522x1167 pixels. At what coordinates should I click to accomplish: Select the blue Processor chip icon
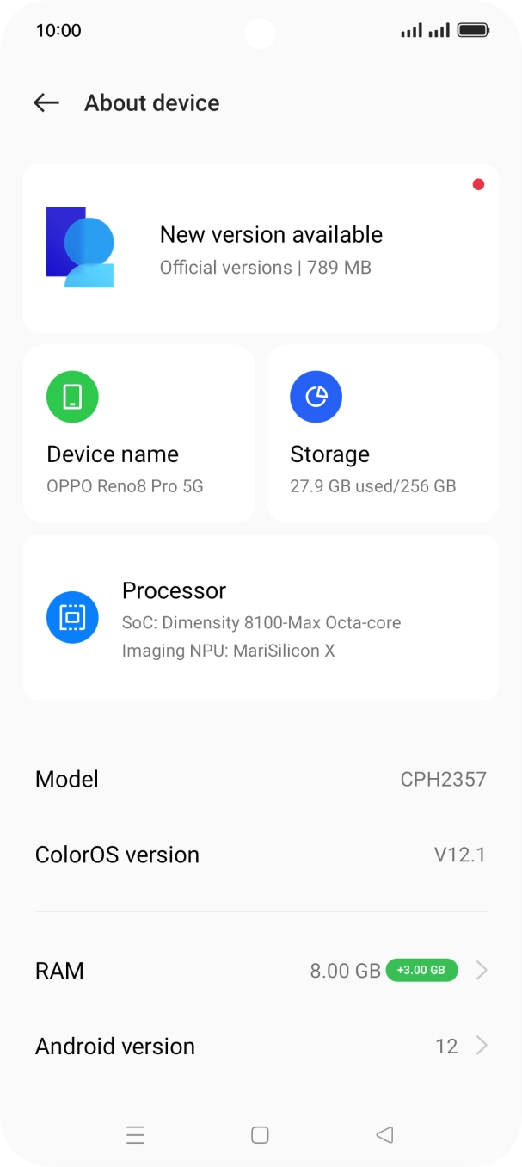click(x=72, y=617)
